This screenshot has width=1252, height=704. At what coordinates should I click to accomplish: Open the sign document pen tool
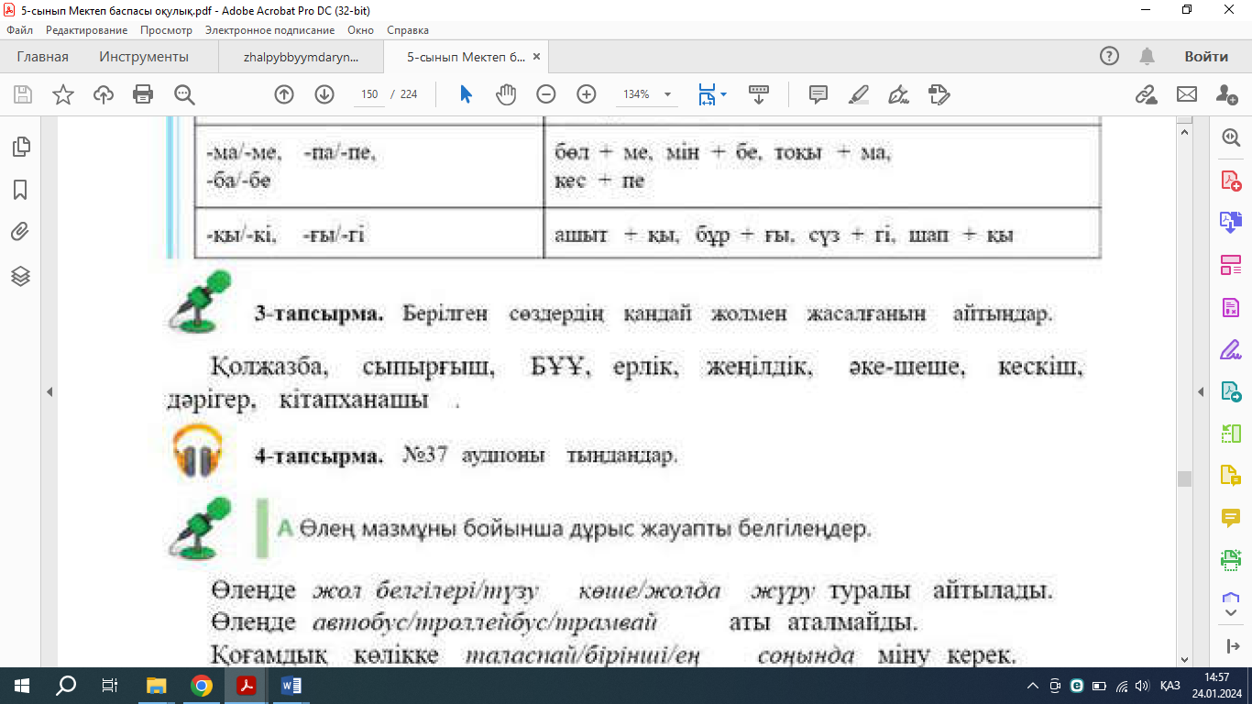tap(899, 94)
